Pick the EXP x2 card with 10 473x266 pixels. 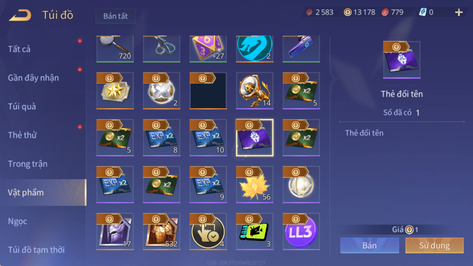[x=208, y=138]
